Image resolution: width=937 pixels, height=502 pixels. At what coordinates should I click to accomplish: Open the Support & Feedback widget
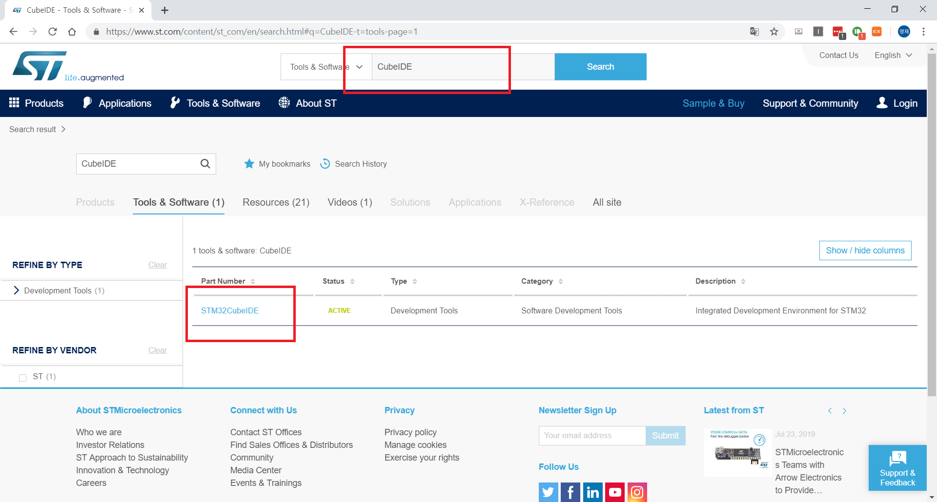tap(897, 468)
